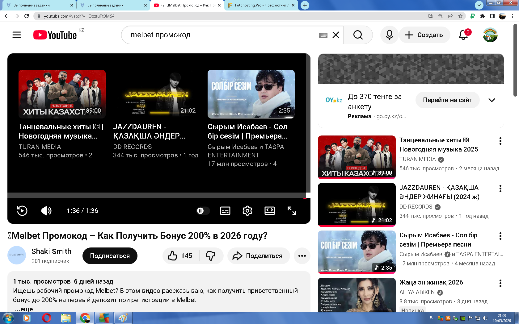
Task: Open more options for the JAZZDAUREN video
Action: [x=500, y=189]
